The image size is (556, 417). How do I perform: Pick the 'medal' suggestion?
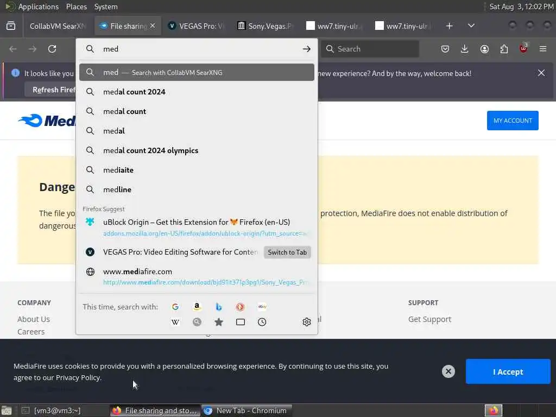click(x=197, y=131)
